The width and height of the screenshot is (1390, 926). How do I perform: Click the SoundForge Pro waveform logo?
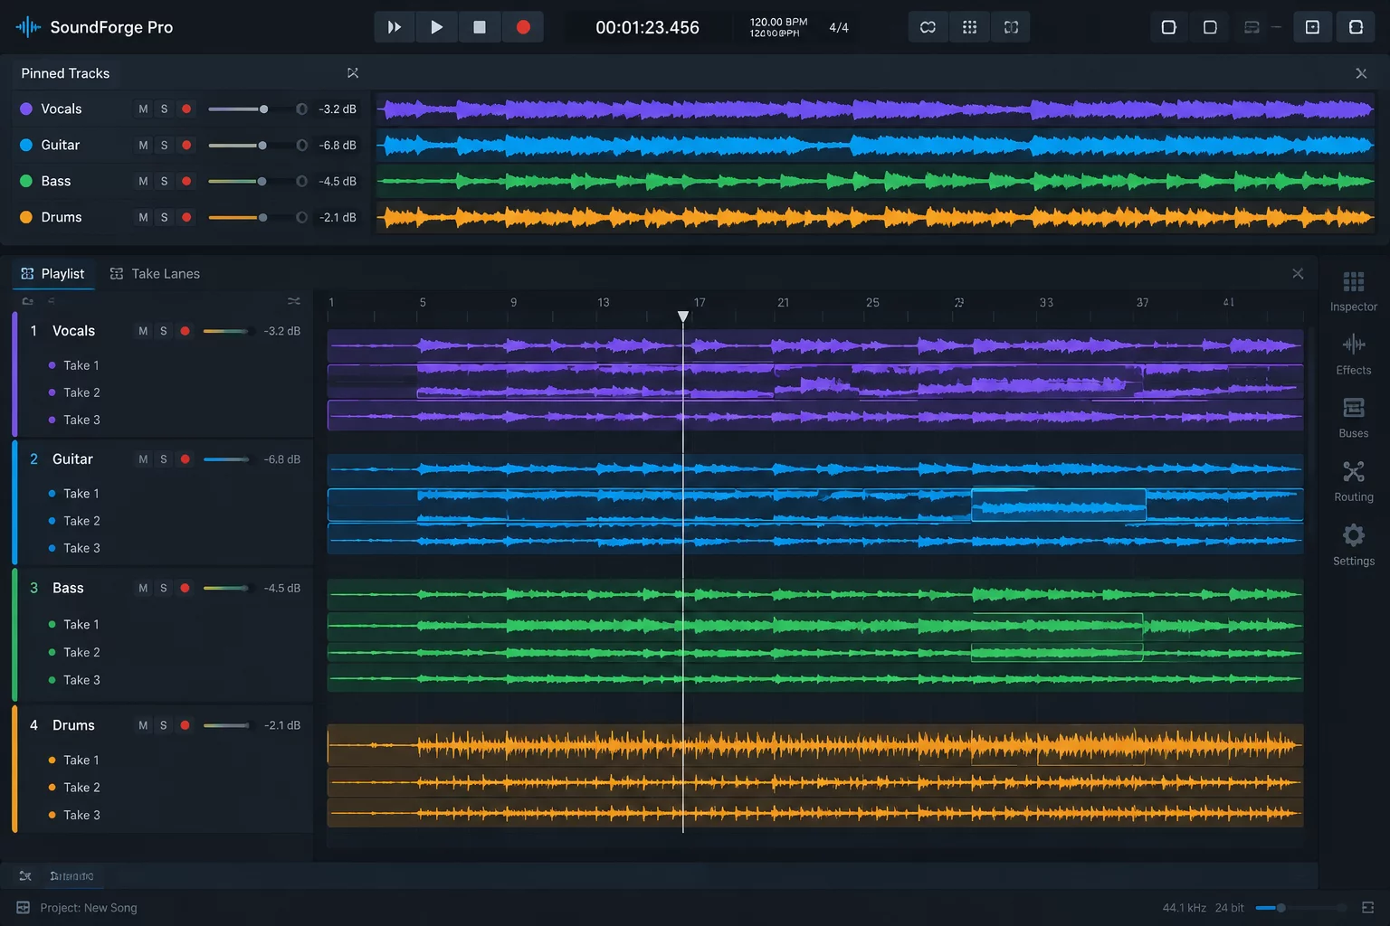[28, 27]
